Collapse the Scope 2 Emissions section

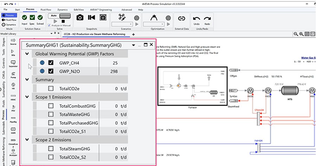tap(27, 139)
